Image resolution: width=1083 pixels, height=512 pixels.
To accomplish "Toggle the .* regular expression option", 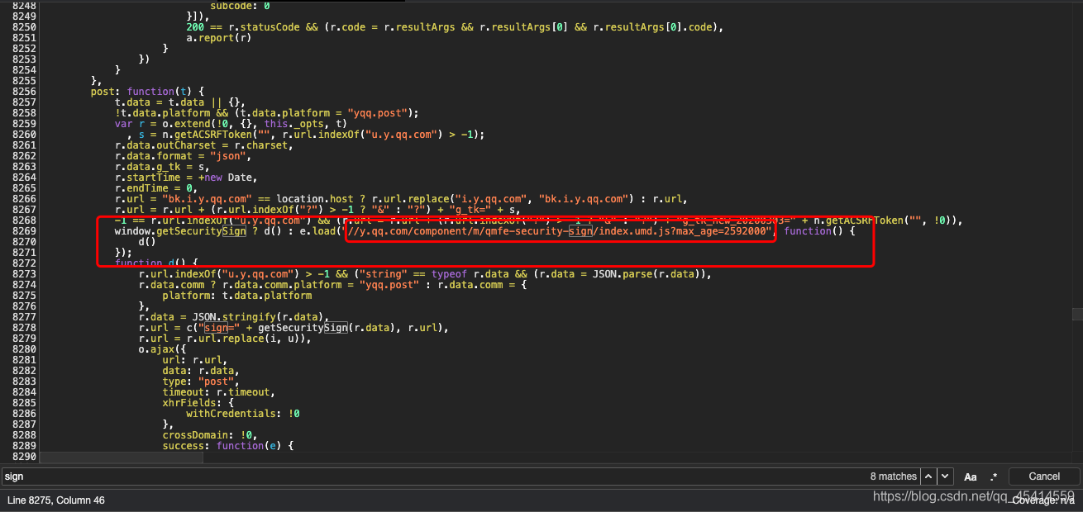I will 994,476.
